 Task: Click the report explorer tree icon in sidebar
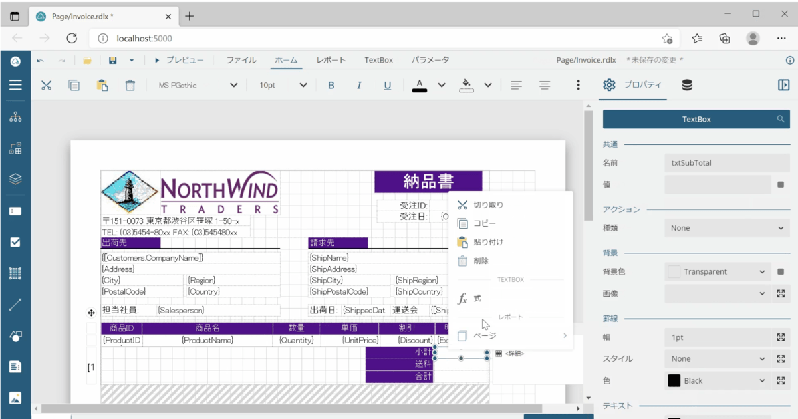pos(15,117)
